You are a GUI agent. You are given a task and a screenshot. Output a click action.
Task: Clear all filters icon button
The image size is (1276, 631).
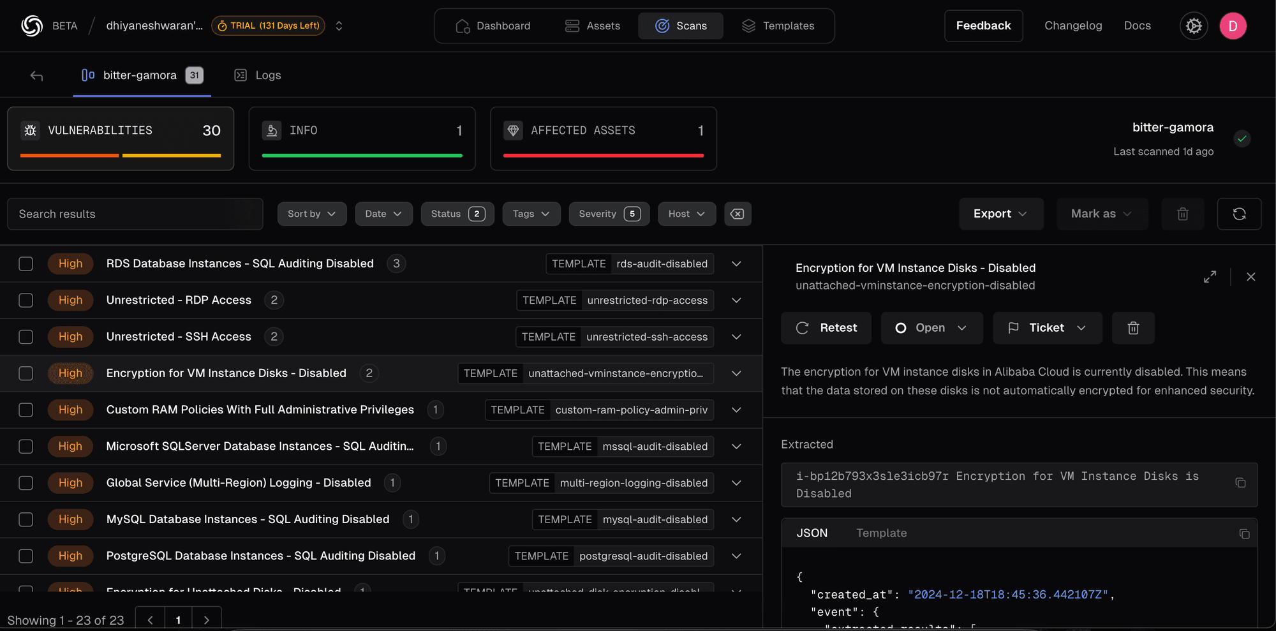[737, 214]
